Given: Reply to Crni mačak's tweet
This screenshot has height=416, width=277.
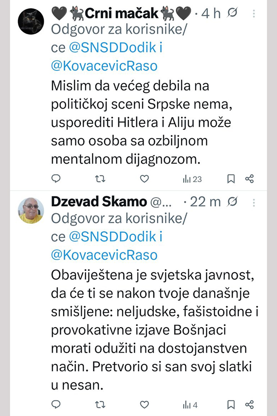Looking at the screenshot, I should [x=56, y=179].
